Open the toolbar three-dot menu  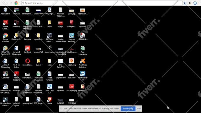pyautogui.click(x=199, y=3)
